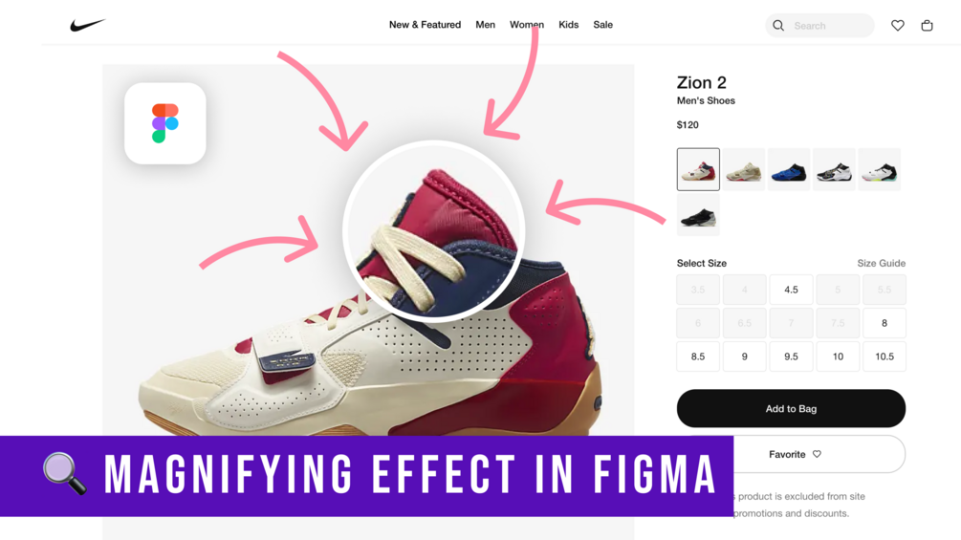Open the Kids menu

coord(568,25)
